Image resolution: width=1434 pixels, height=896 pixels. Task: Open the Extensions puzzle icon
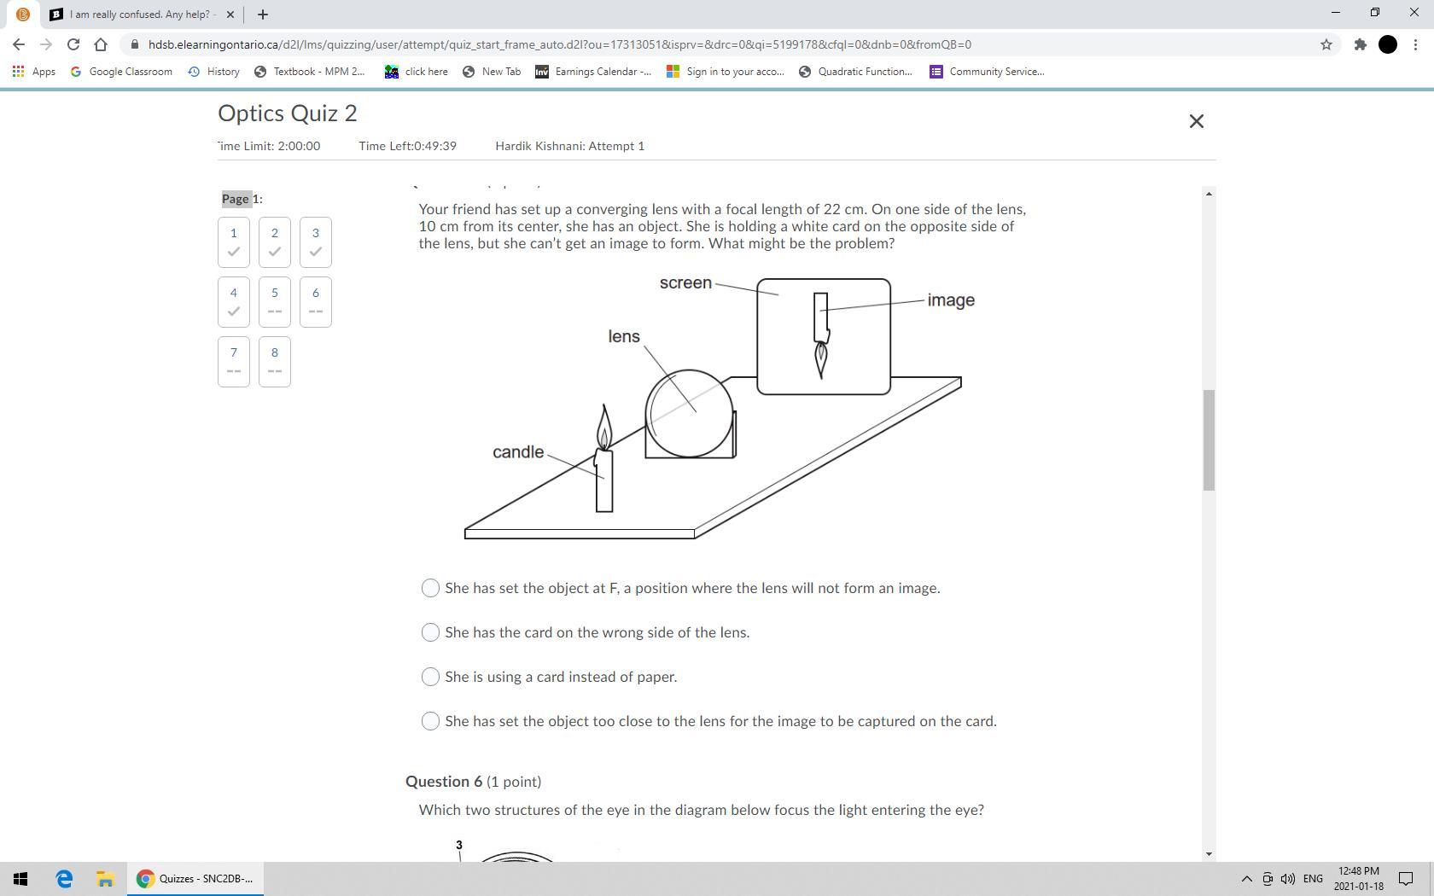[x=1361, y=44]
